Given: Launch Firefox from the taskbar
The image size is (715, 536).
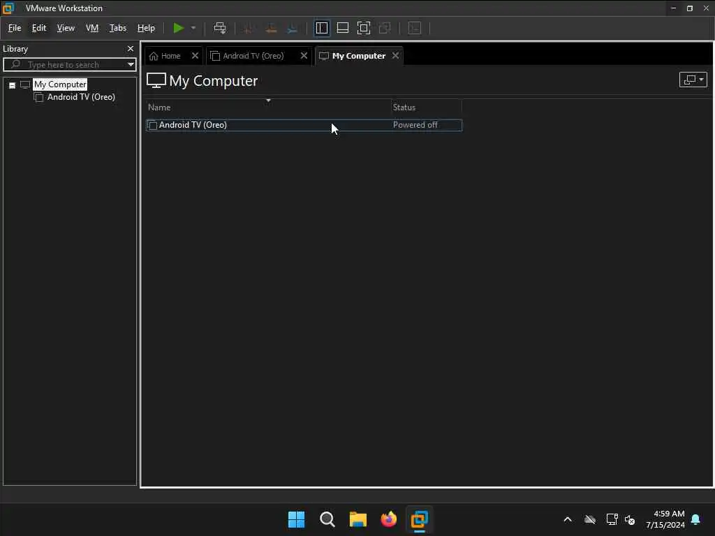Looking at the screenshot, I should [x=388, y=519].
